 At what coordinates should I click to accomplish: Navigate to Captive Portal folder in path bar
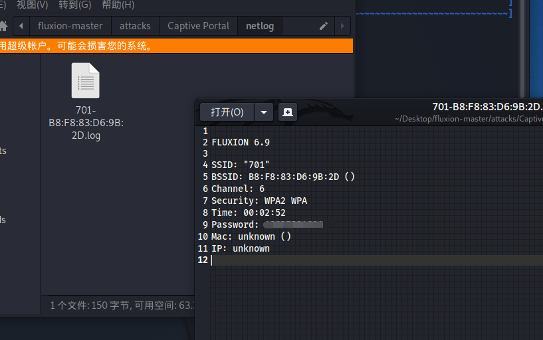(199, 26)
